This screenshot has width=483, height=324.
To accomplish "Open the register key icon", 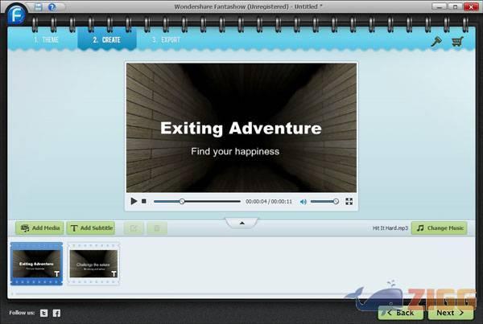I will coord(436,42).
